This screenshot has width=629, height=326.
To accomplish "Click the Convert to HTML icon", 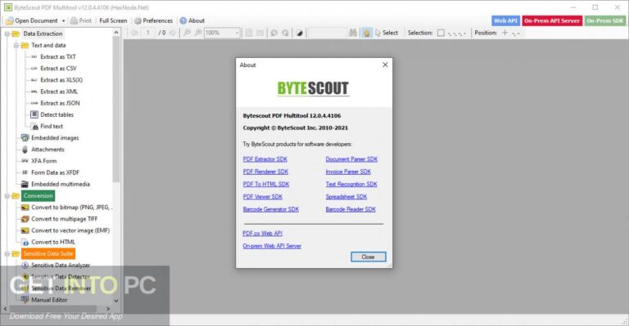I will coord(25,243).
